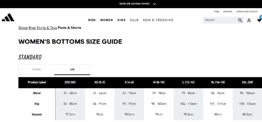Click the waist value 67 - 72cm
Screen dimensions: 262x122
(x=129, y=93)
